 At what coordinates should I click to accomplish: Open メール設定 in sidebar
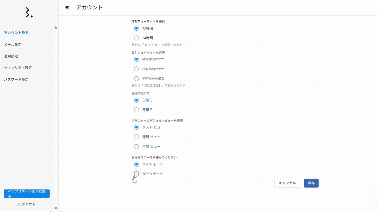pos(13,45)
